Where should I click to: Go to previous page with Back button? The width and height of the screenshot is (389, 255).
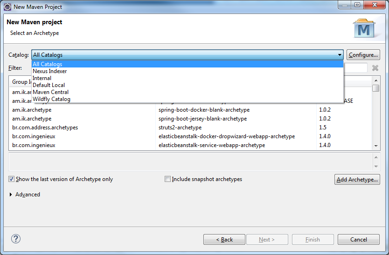pyautogui.click(x=224, y=240)
